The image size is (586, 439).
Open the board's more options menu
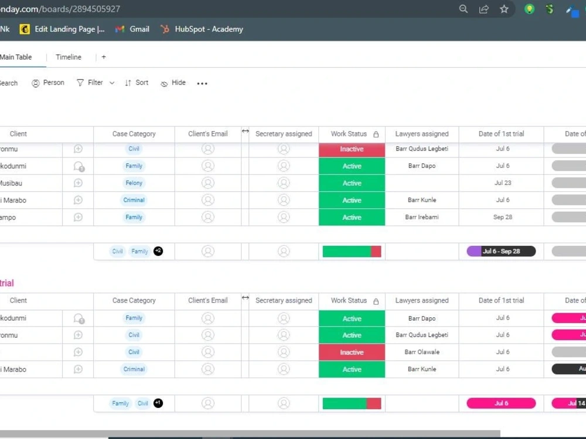coord(202,84)
